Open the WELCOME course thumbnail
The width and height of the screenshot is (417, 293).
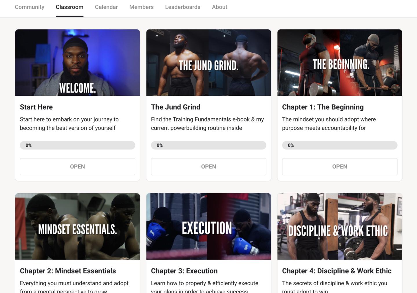pyautogui.click(x=77, y=62)
